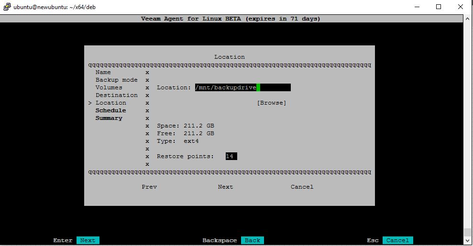This screenshot has height=246, width=473.
Task: Click the 'Free: 211.2 GB' text
Action: (186, 133)
